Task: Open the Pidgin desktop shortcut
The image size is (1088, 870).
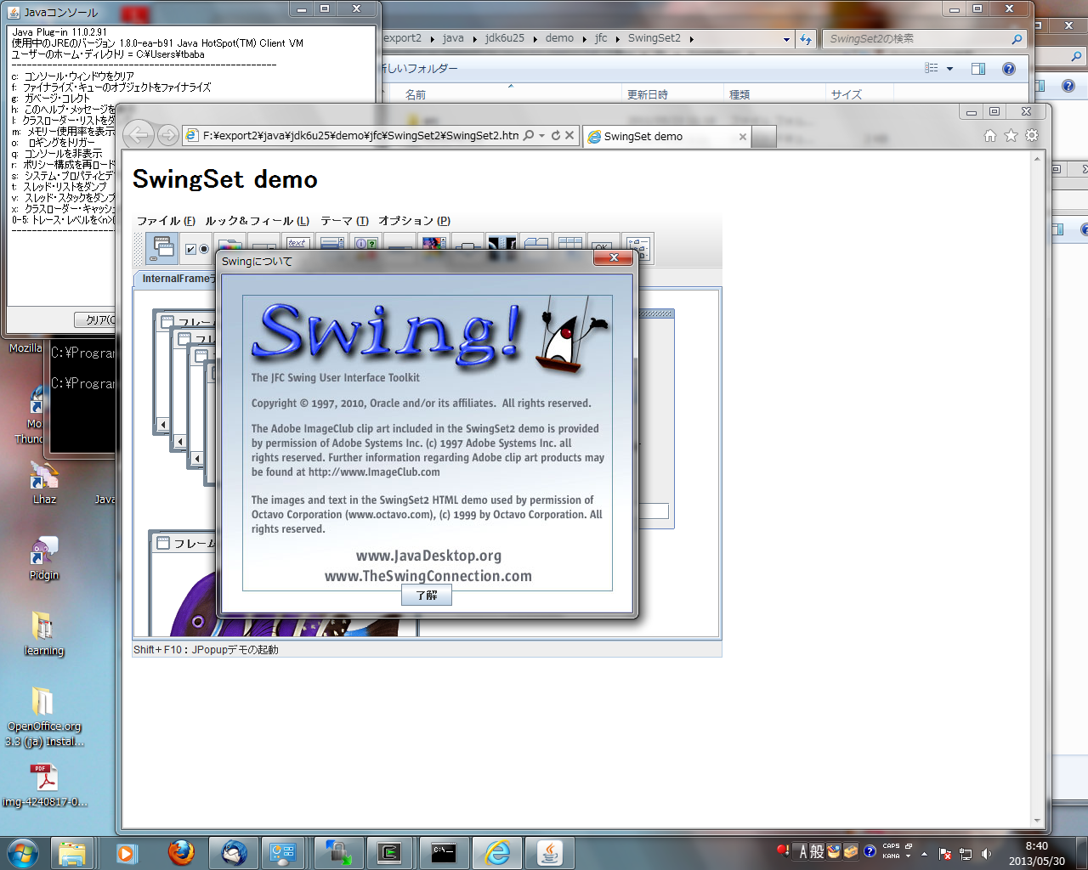Action: (43, 557)
